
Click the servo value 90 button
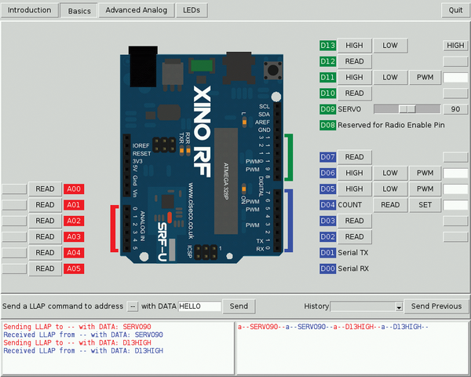[x=455, y=109]
